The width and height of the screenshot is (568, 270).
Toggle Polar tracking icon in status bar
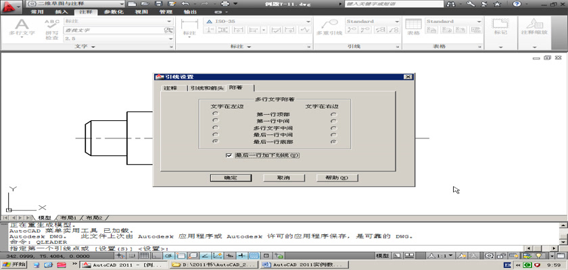pyautogui.click(x=168, y=256)
